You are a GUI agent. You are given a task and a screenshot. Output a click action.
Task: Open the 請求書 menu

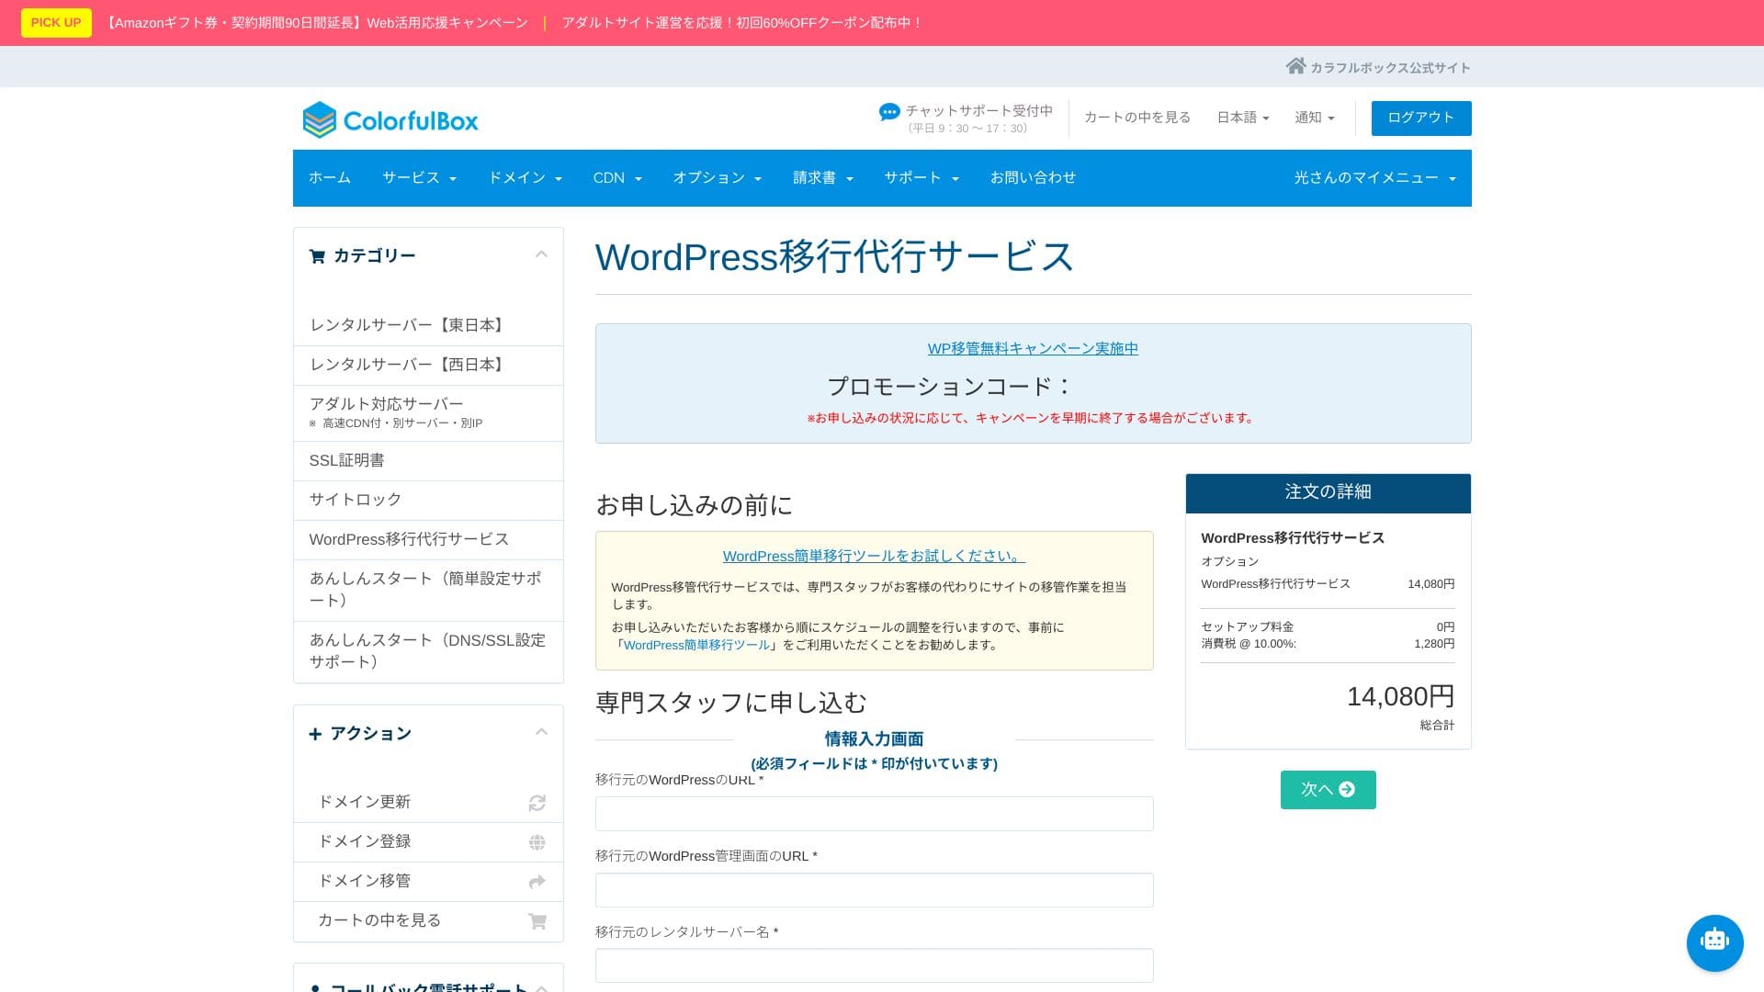tap(822, 178)
